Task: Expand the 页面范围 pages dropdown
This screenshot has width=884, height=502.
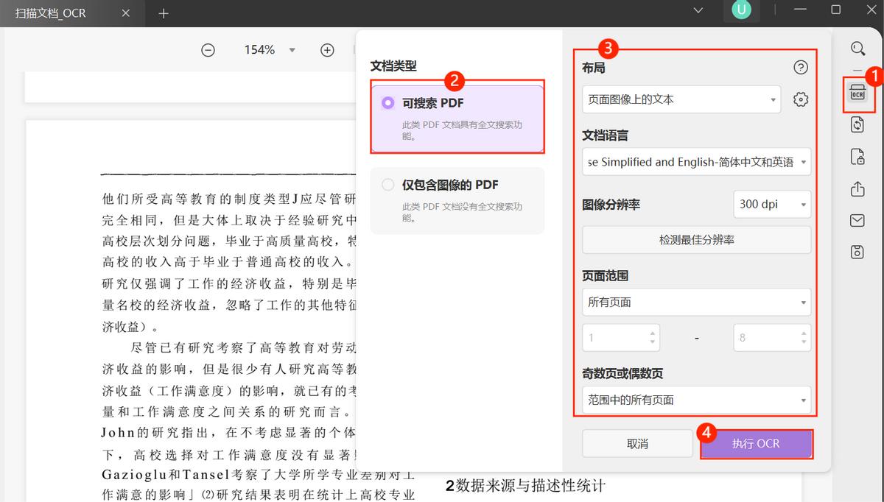Action: 695,302
